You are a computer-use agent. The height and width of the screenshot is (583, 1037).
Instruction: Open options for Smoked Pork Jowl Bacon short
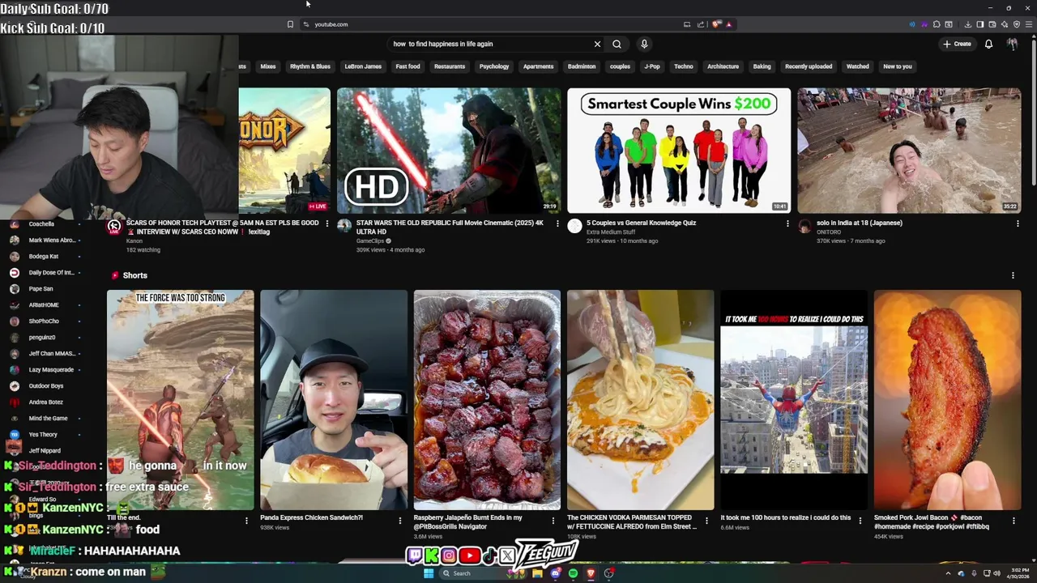(x=1013, y=521)
